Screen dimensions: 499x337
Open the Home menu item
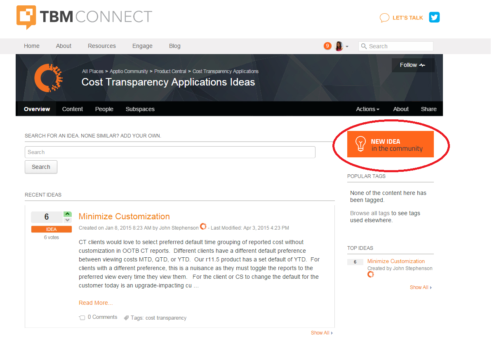pos(32,46)
